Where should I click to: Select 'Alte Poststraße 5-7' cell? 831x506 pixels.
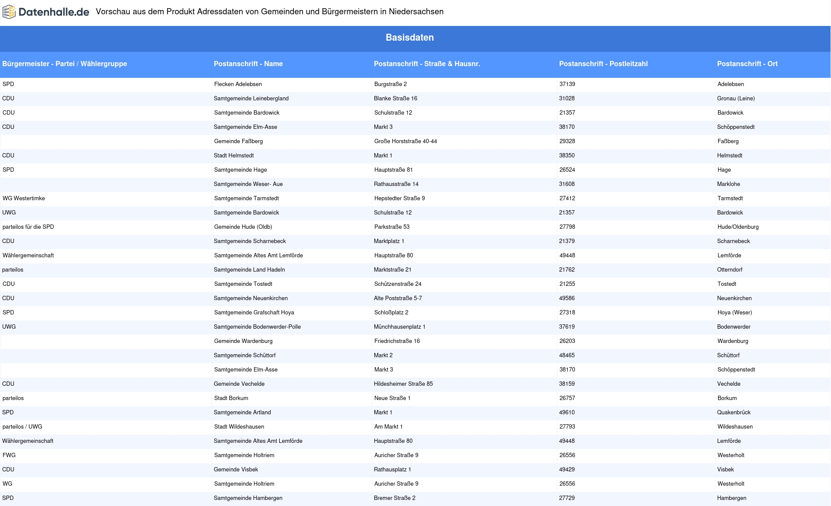[x=464, y=298]
